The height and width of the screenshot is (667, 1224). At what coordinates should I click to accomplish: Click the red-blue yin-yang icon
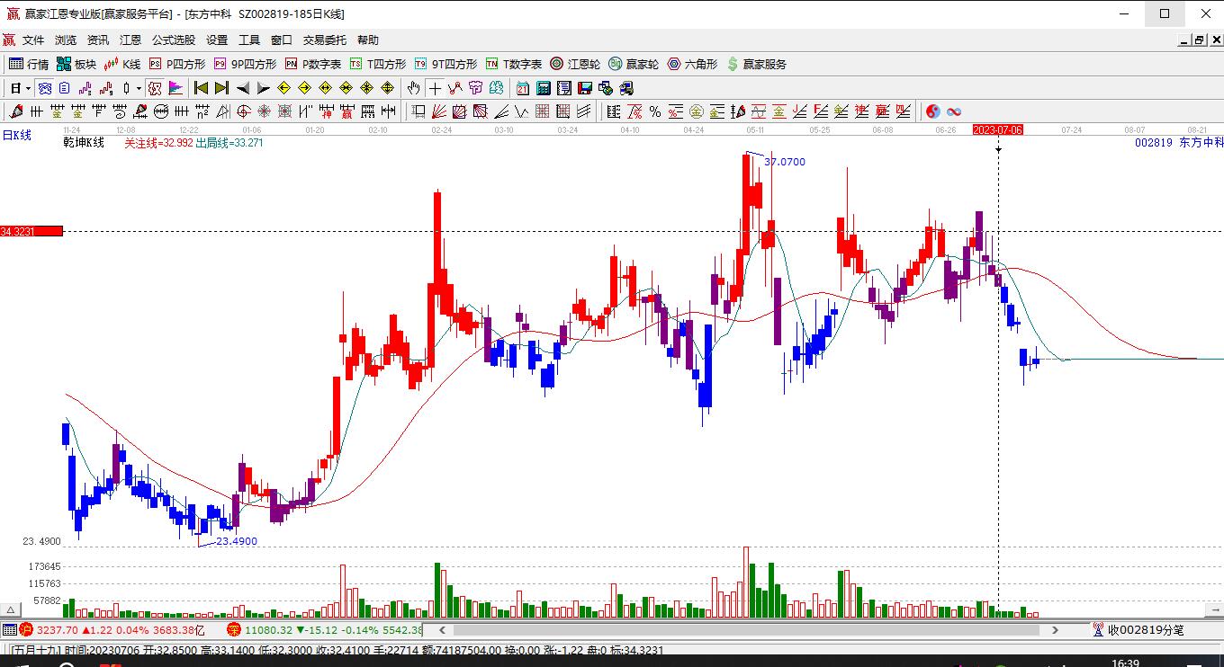(x=933, y=111)
